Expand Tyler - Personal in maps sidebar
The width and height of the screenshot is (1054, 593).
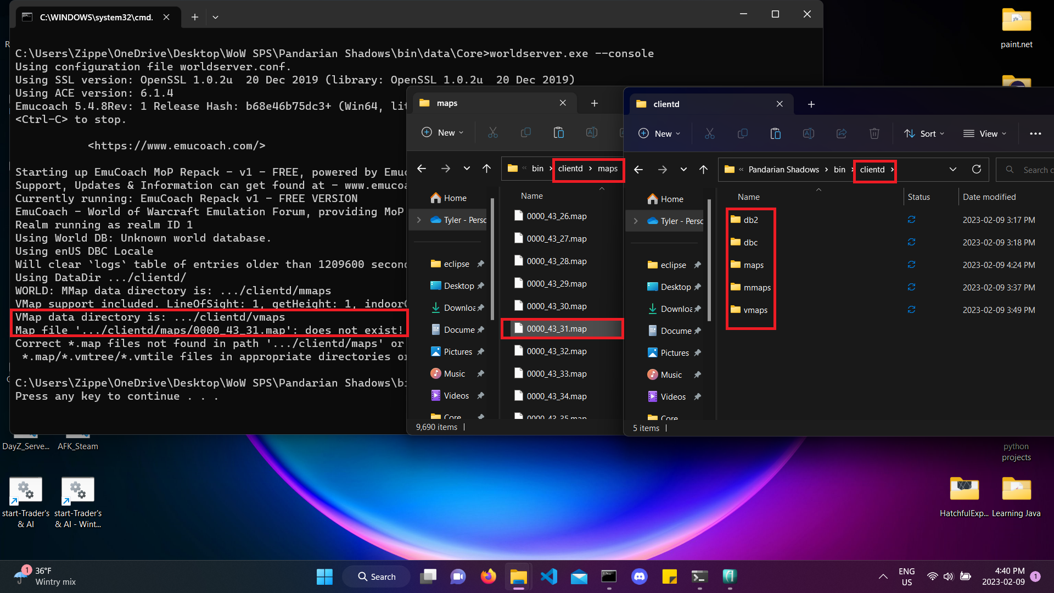point(419,220)
